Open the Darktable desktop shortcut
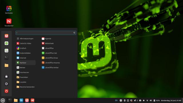Image resolution: width=183 pixels, height=103 pixels. tap(9, 10)
